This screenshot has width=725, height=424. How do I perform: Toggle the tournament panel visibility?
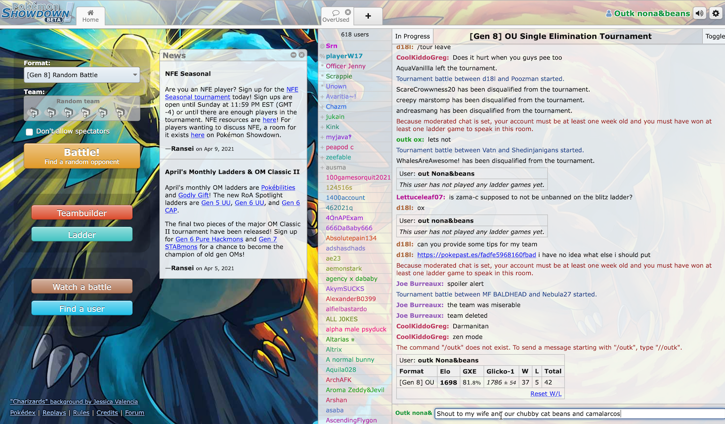[x=714, y=36]
